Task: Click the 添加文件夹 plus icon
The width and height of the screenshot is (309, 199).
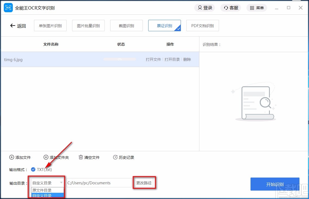Action: tap(46, 157)
